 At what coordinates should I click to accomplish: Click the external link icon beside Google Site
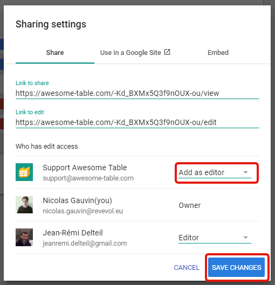167,52
